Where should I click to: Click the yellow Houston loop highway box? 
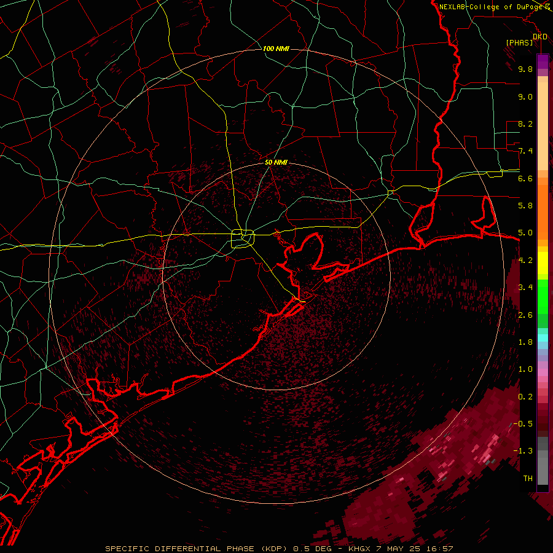point(243,239)
